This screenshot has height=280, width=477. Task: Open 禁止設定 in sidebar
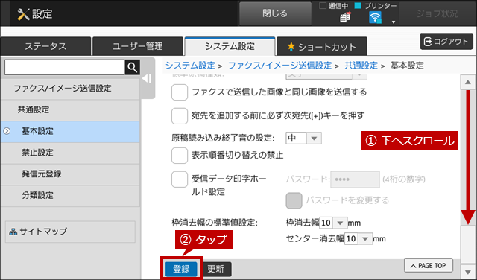click(70, 153)
